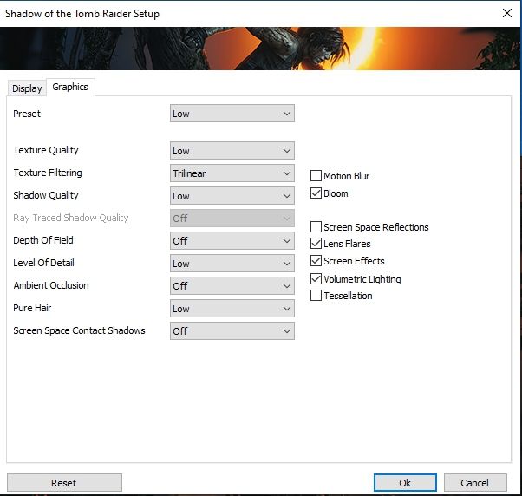Click the Cancel button
This screenshot has width=522, height=496.
[475, 483]
